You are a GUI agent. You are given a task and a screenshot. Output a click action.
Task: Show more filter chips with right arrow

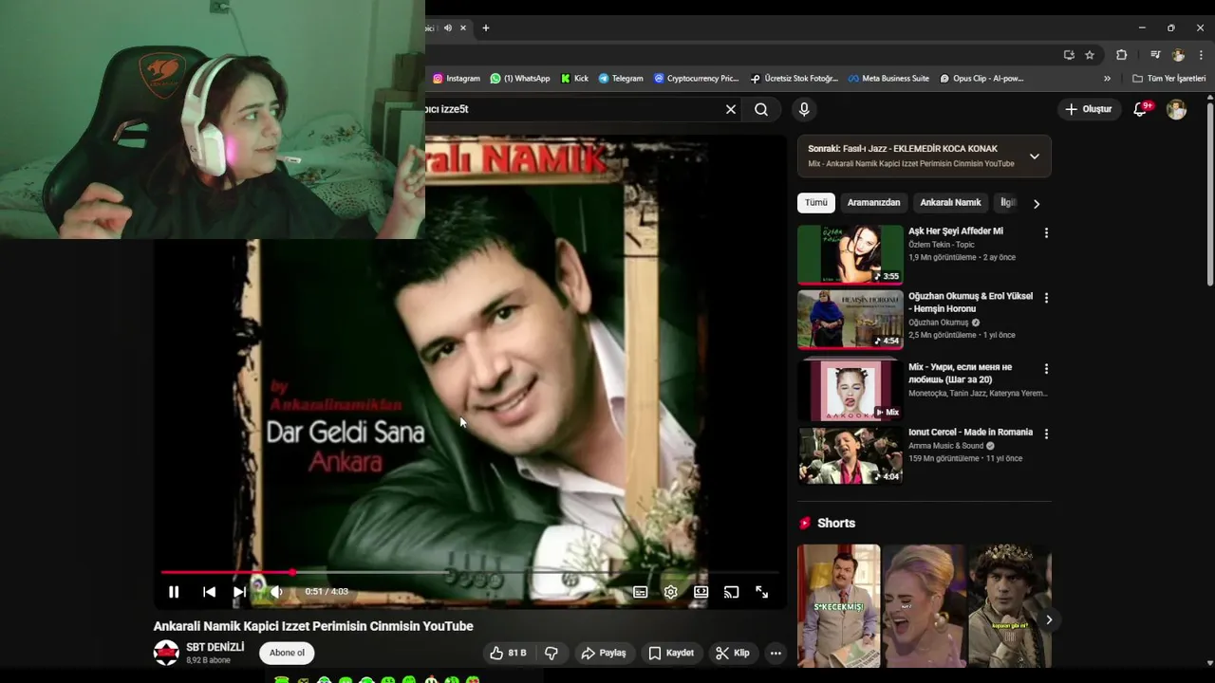pos(1037,203)
